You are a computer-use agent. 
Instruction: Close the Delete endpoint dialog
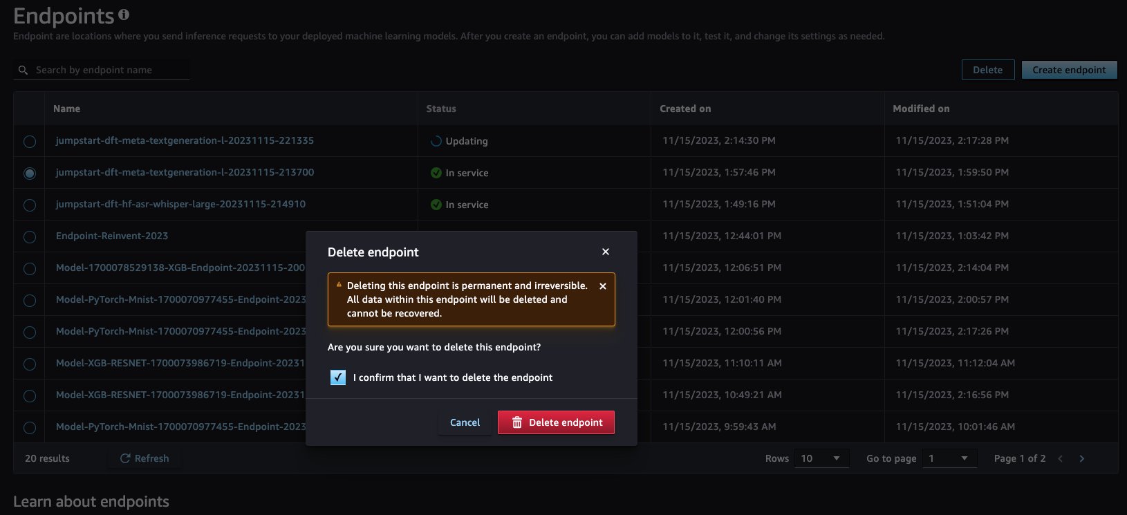(606, 252)
